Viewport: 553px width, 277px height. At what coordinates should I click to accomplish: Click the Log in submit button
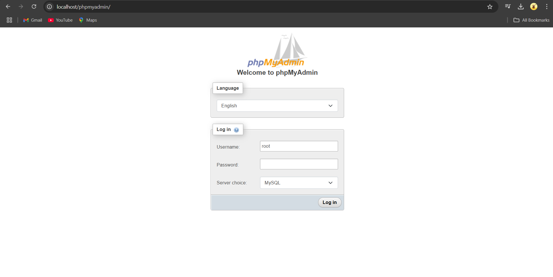tap(330, 202)
